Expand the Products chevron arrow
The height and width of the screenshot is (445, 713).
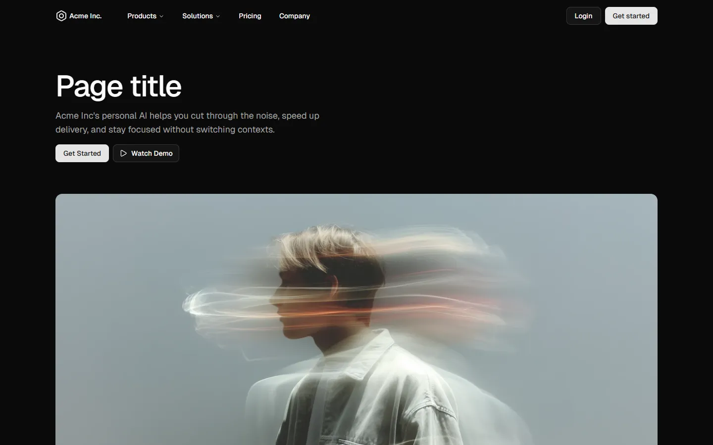click(x=161, y=16)
